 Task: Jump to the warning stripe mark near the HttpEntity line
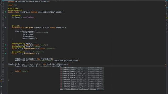(165, 65)
